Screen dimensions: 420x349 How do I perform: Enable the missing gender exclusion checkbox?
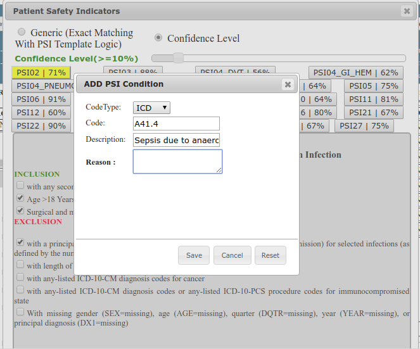coord(20,312)
